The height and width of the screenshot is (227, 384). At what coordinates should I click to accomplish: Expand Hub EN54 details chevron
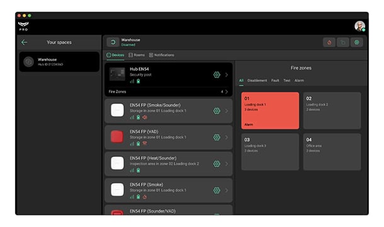[x=227, y=74]
